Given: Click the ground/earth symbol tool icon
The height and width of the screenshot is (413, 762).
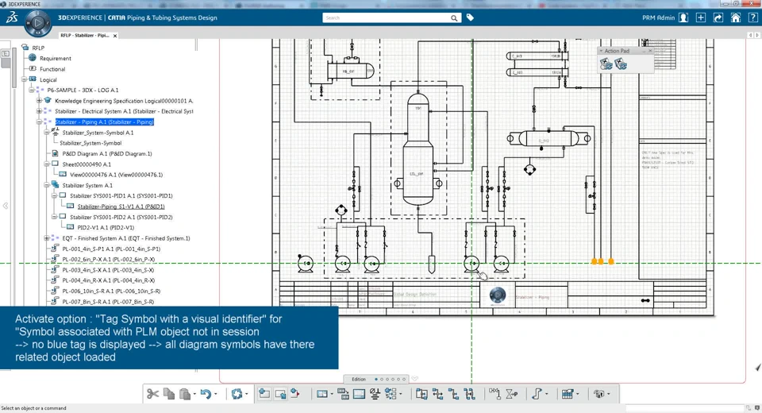Looking at the screenshot, I should (x=375, y=394).
